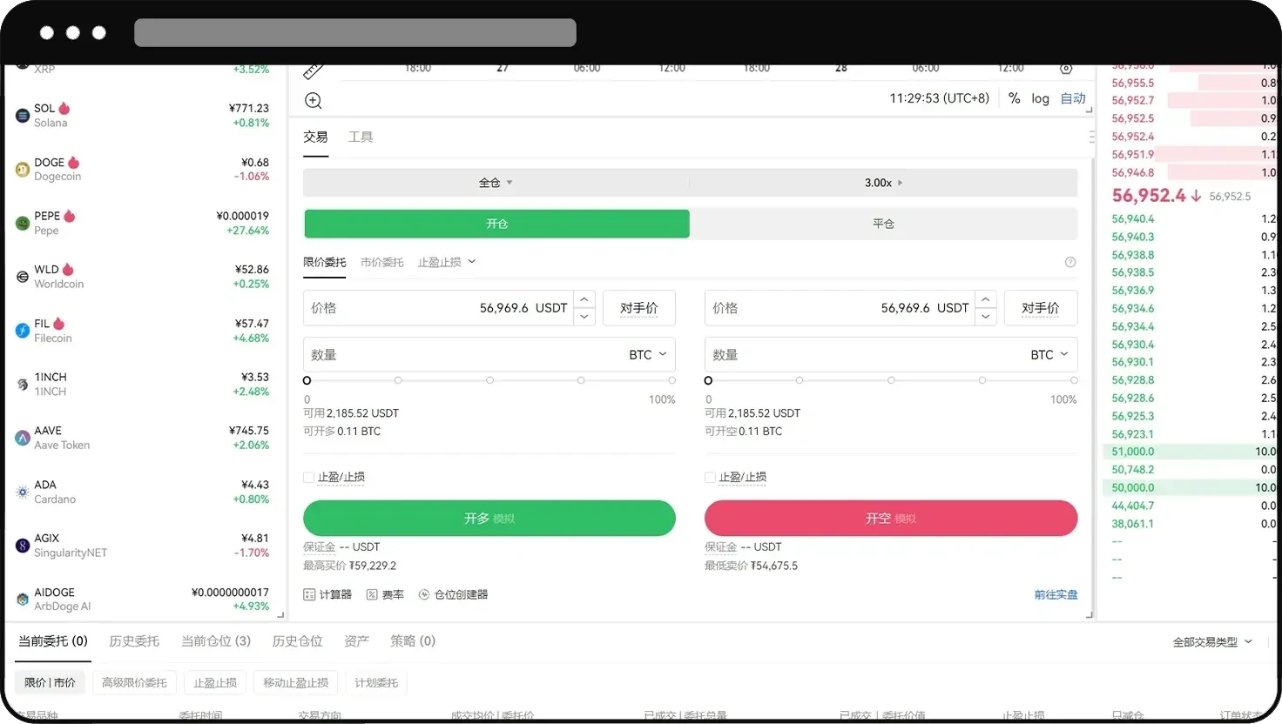Click the percentage scale icon near the clock
Image resolution: width=1282 pixels, height=724 pixels.
point(1015,98)
